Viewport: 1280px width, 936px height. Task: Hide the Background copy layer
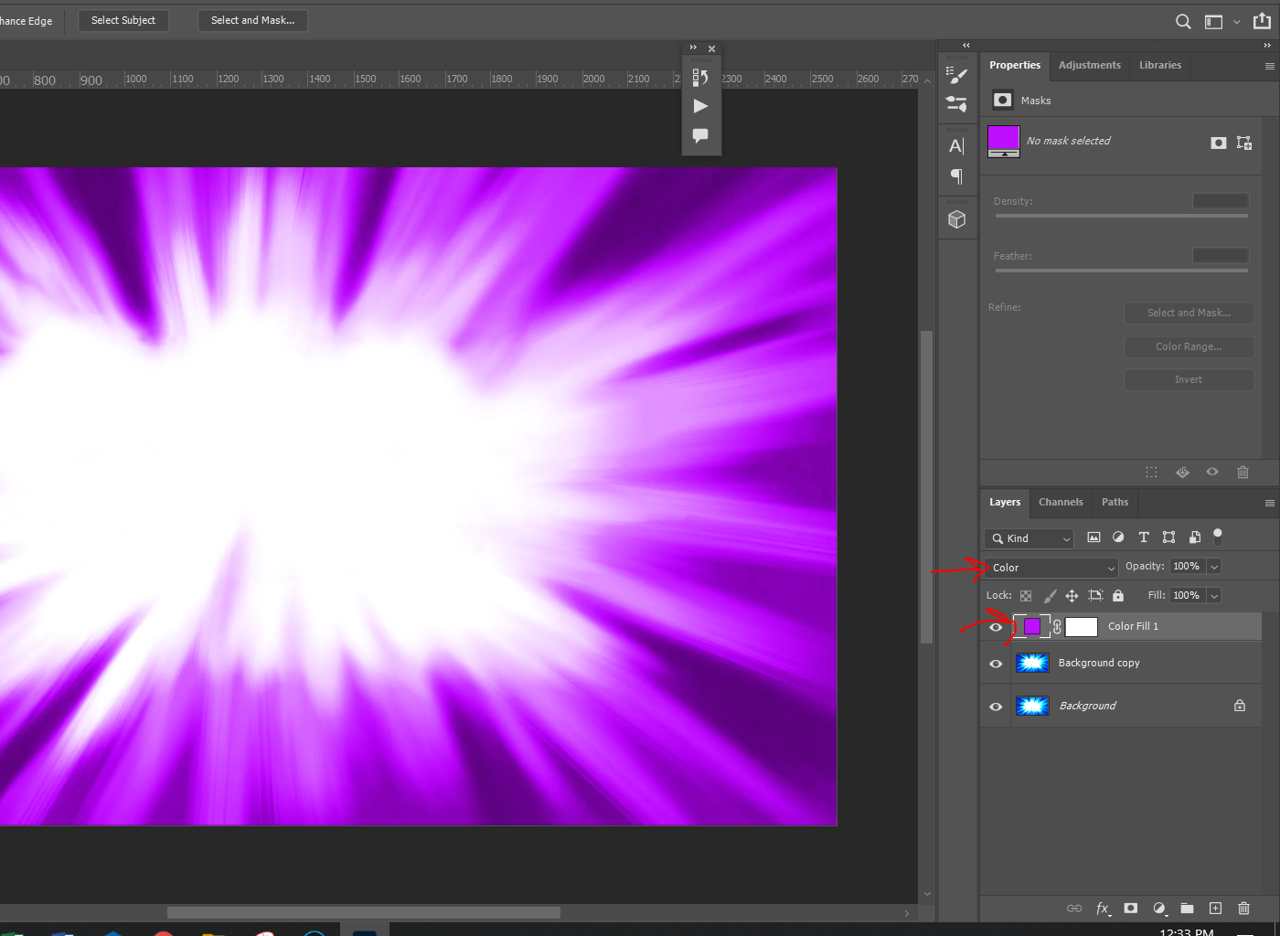pyautogui.click(x=995, y=664)
